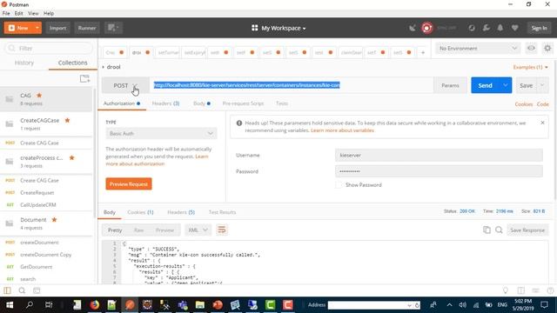
Task: Open a new request tab with plus
Action: [423, 52]
